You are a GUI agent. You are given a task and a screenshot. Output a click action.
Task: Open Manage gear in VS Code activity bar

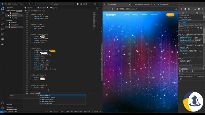click(3, 108)
